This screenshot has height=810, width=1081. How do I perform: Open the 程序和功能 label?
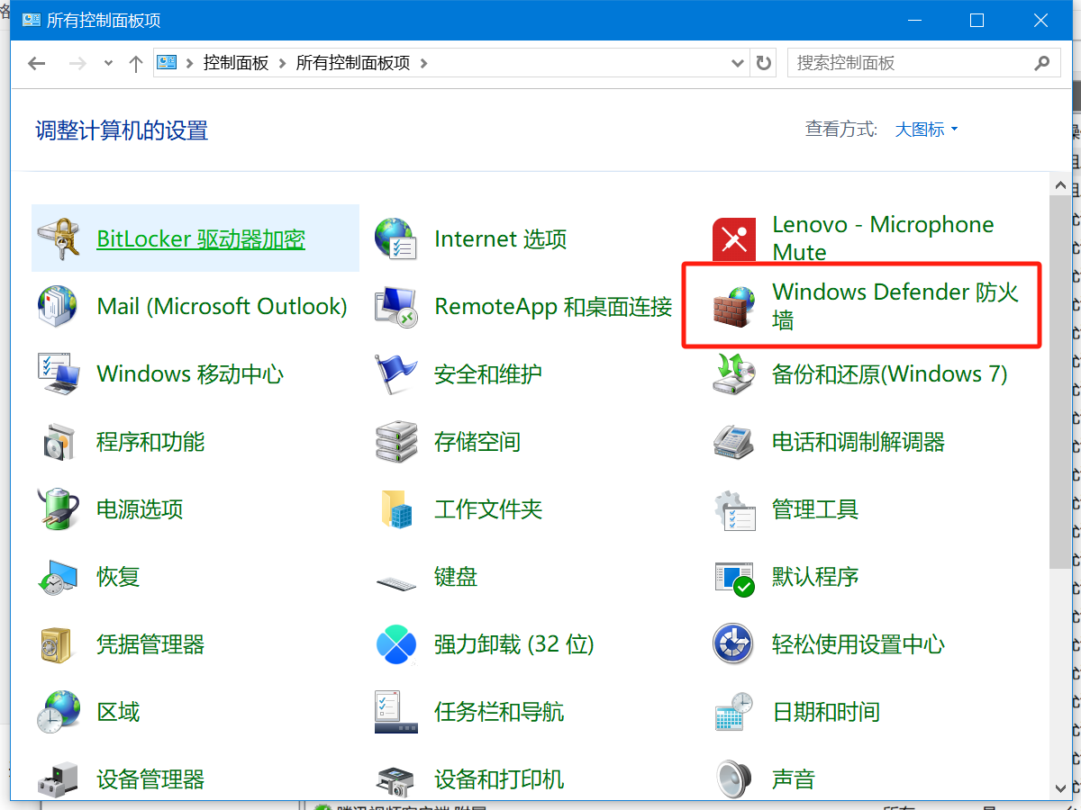tap(150, 441)
